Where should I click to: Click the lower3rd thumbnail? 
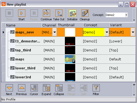[x=70, y=77]
